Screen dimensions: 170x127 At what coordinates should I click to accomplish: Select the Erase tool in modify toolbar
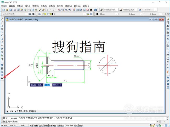(168, 19)
